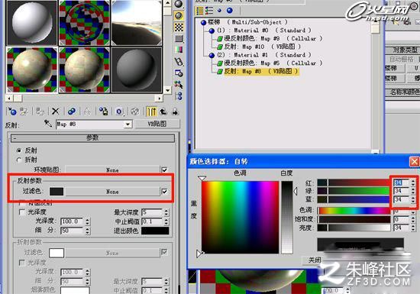Toggle the checkered background icon

[179, 27]
